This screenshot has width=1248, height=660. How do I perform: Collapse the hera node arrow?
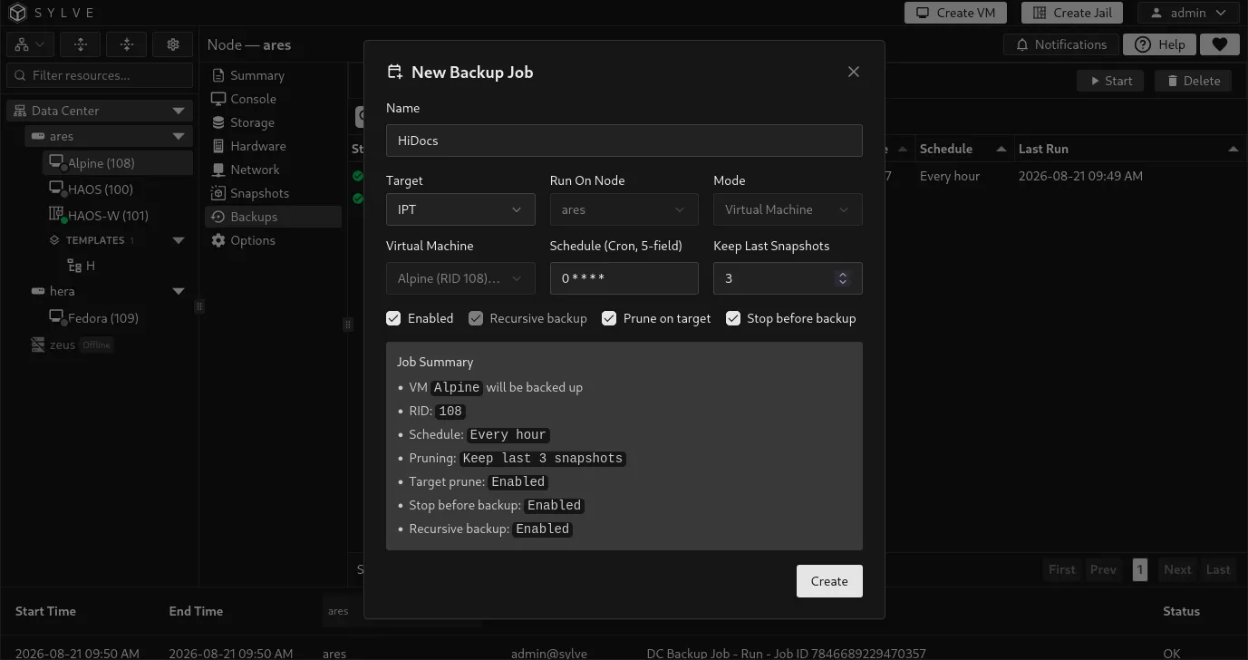179,291
